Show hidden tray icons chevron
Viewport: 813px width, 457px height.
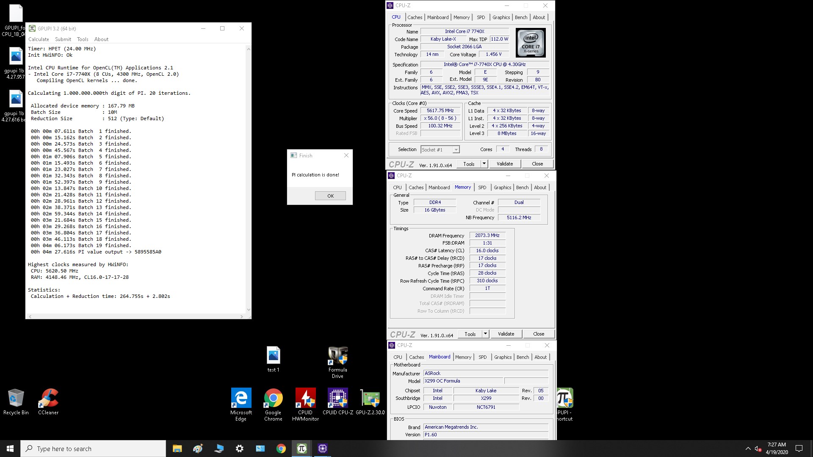click(748, 449)
